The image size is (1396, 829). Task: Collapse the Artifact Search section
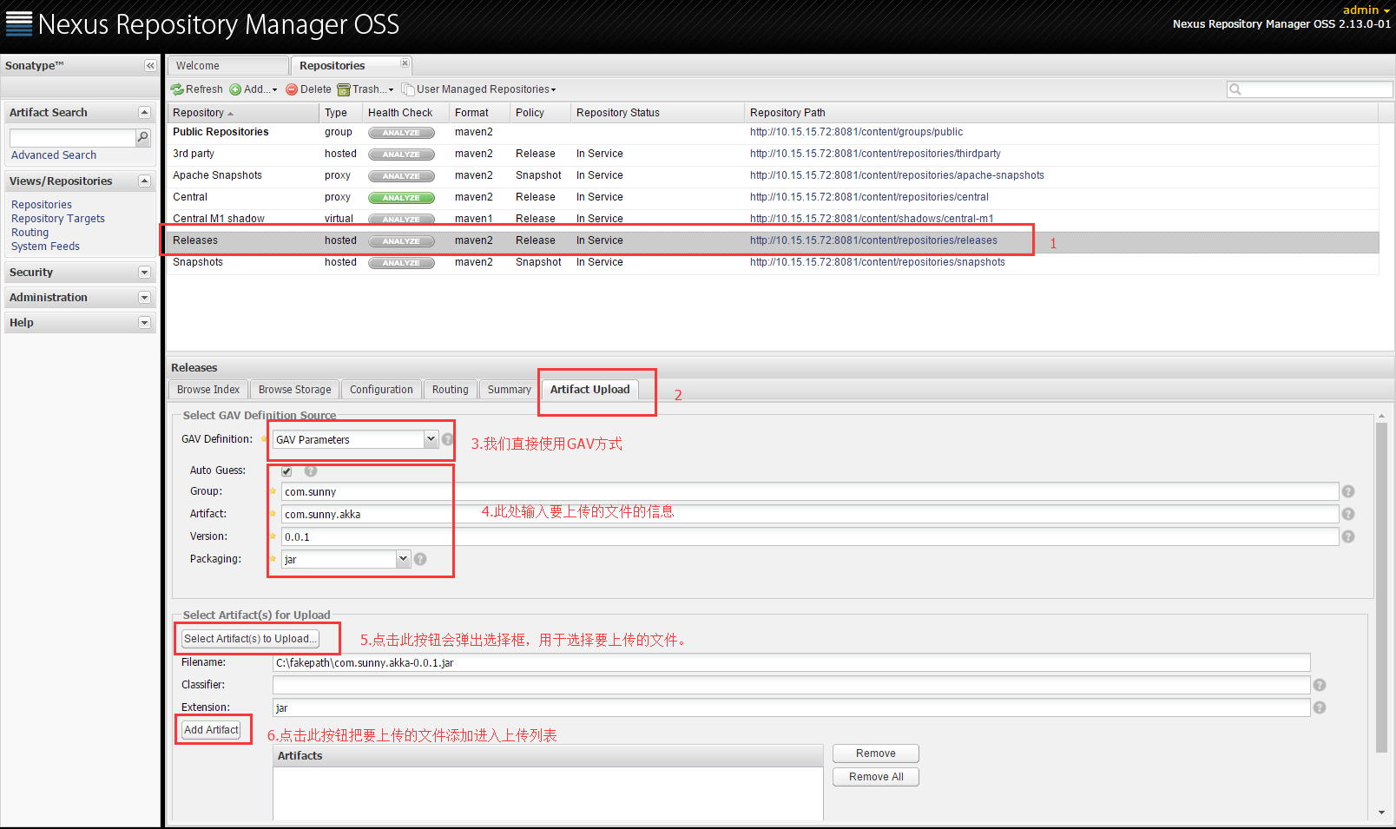click(144, 113)
